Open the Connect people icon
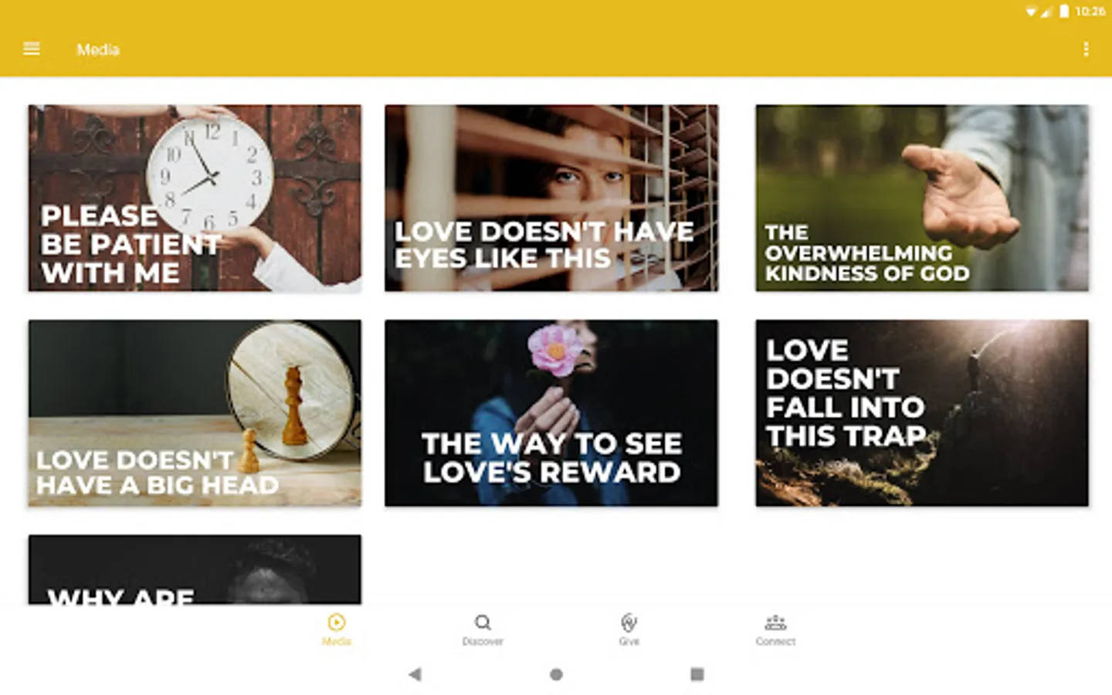The image size is (1112, 695). coord(775,622)
